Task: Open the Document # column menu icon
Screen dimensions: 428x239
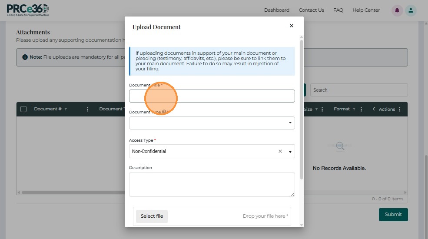Action: (x=87, y=109)
